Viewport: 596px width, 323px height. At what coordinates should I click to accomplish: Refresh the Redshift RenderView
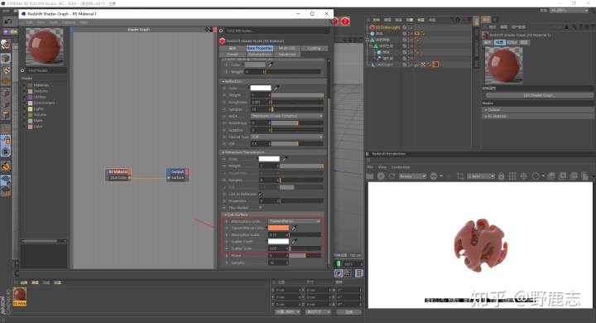point(392,176)
